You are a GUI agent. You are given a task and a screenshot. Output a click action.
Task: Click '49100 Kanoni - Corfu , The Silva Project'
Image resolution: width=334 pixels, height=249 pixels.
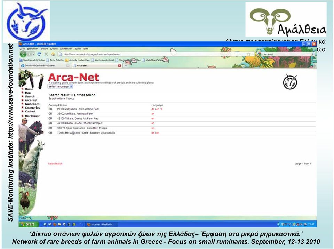[80, 123]
